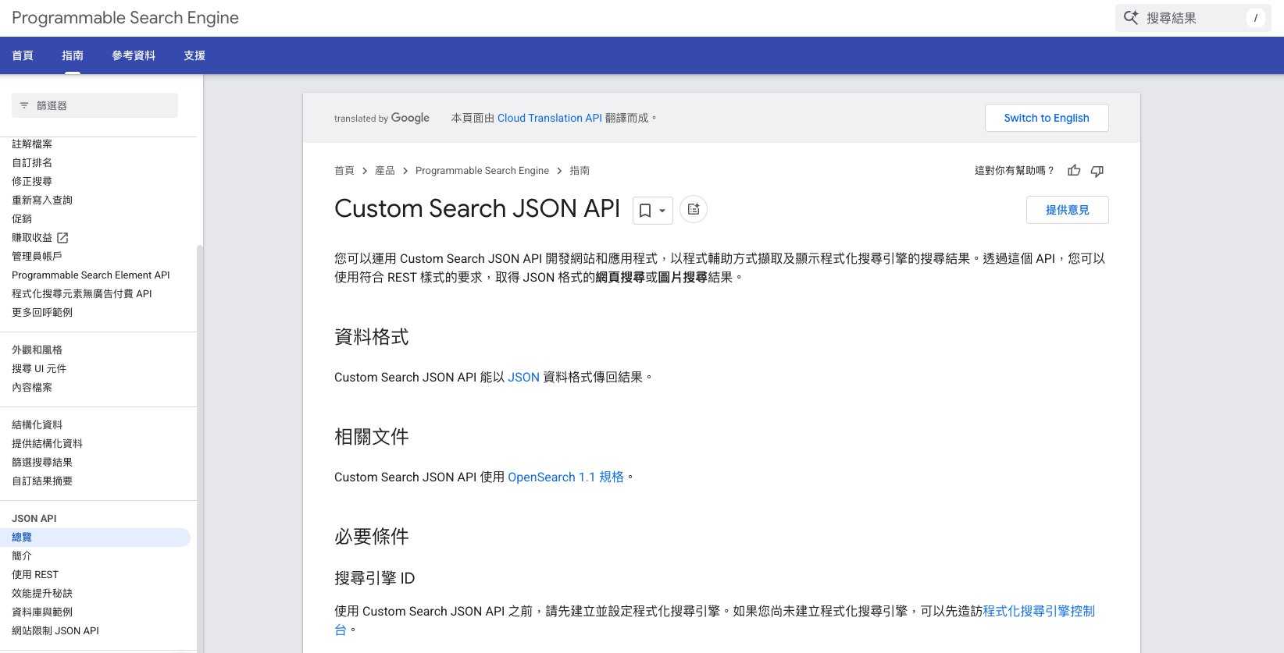Image resolution: width=1284 pixels, height=653 pixels.
Task: Focus the 篩選器 filter input field
Action: pos(95,105)
